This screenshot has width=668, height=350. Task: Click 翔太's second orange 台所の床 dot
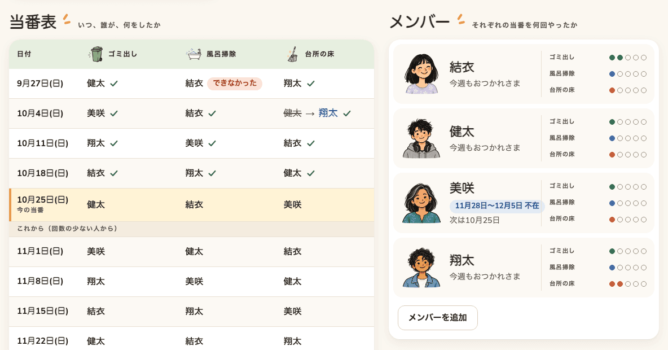[620, 284]
